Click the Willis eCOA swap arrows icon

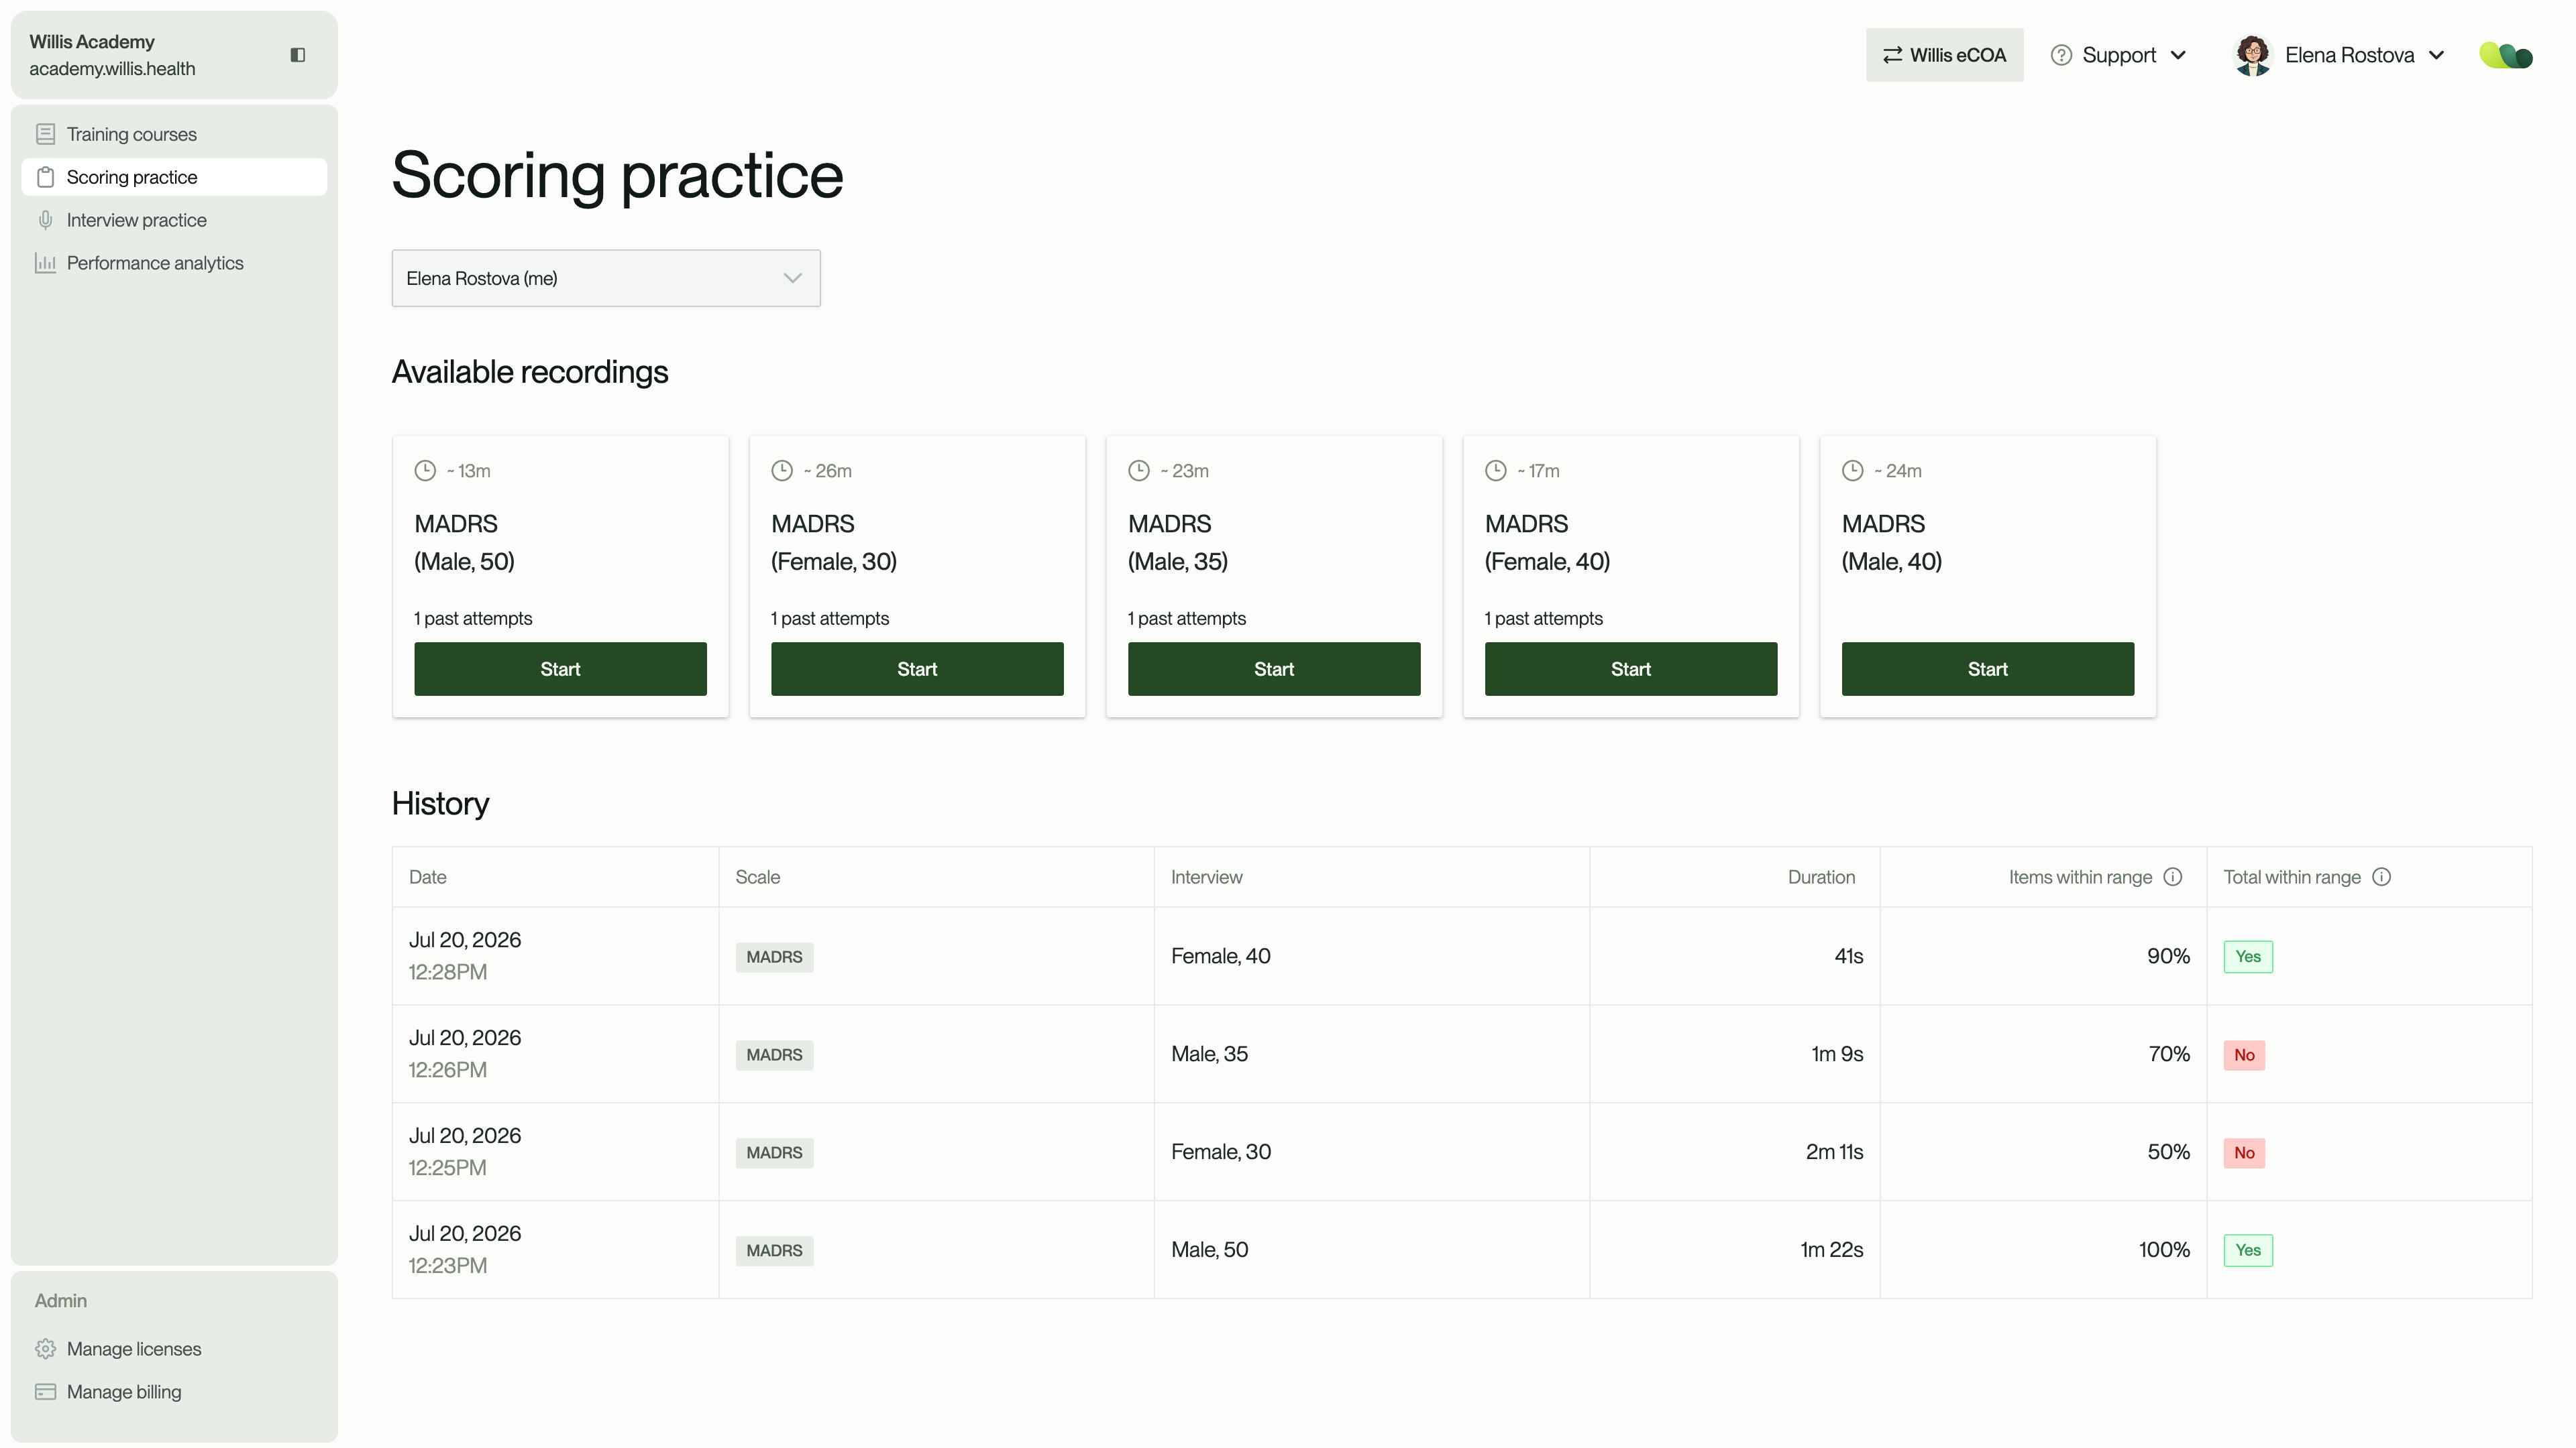1892,55
